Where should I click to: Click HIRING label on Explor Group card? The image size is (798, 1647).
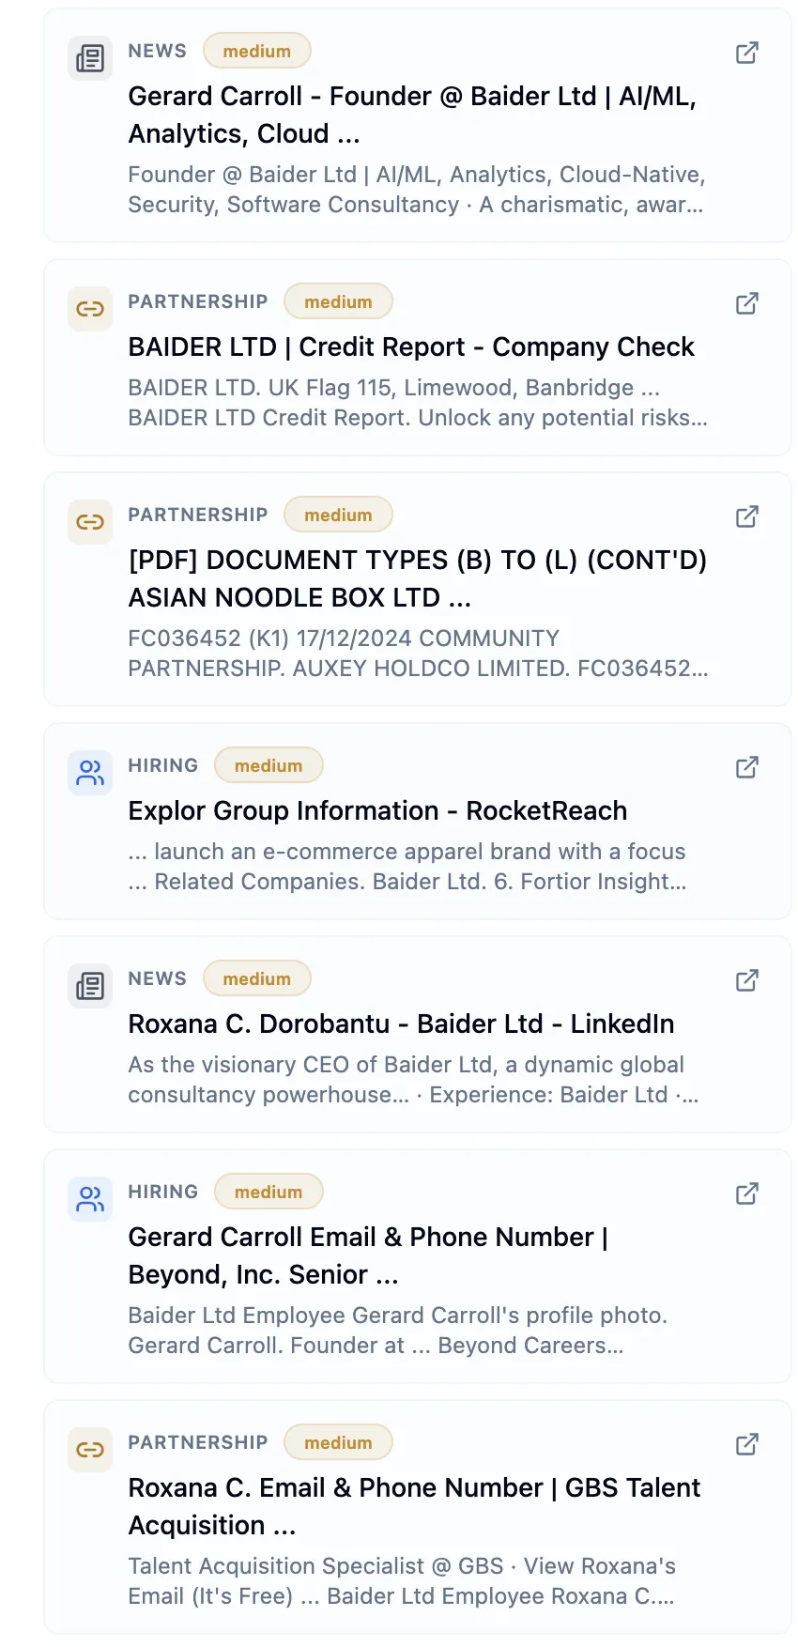(162, 765)
